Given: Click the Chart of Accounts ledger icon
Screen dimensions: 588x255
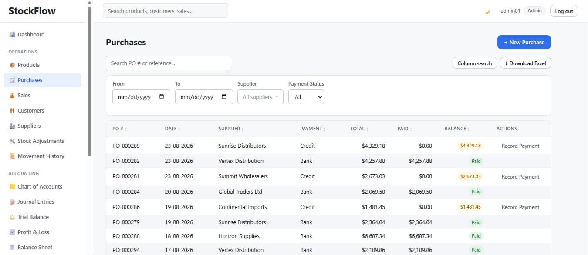Looking at the screenshot, I should point(12,187).
